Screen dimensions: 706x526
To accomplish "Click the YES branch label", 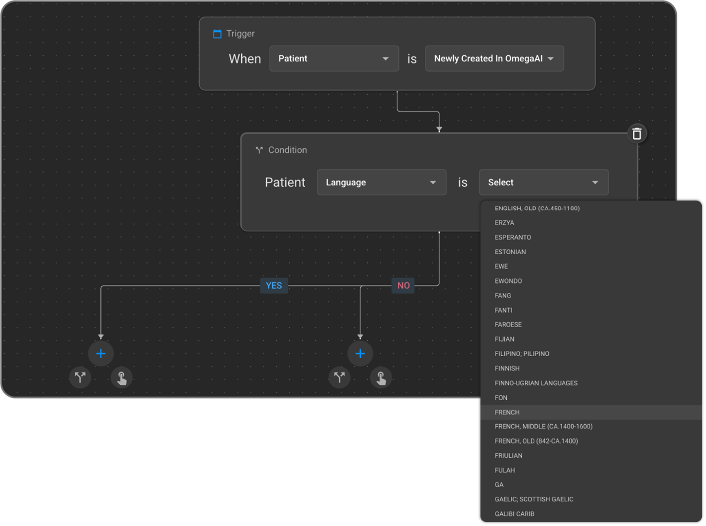I will [x=274, y=286].
